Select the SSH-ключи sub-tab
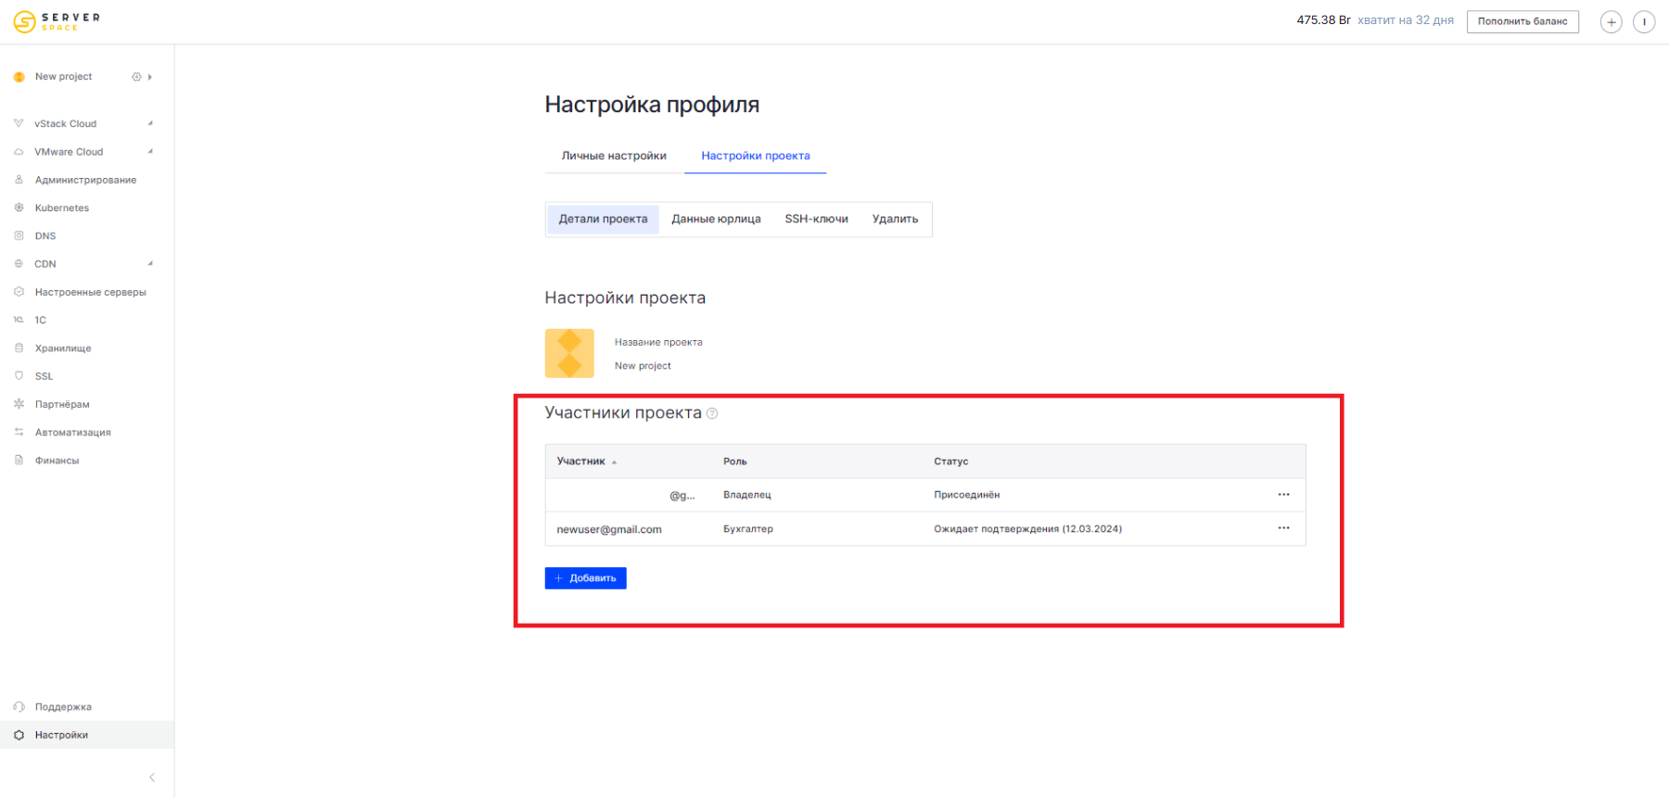Image resolution: width=1669 pixels, height=797 pixels. (x=817, y=220)
